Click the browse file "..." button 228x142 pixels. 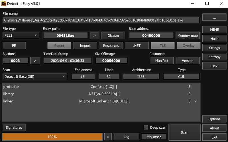coord(214,17)
